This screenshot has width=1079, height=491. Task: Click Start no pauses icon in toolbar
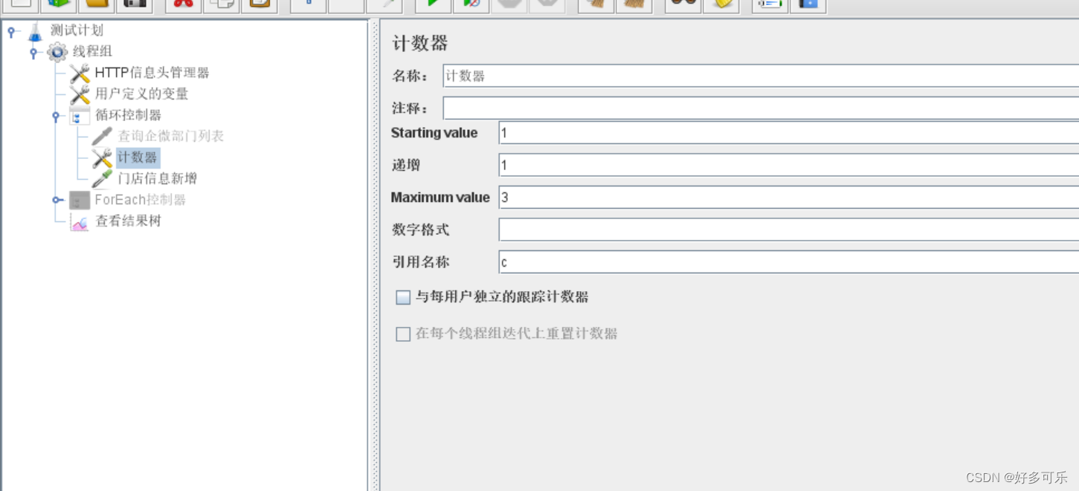(x=471, y=4)
